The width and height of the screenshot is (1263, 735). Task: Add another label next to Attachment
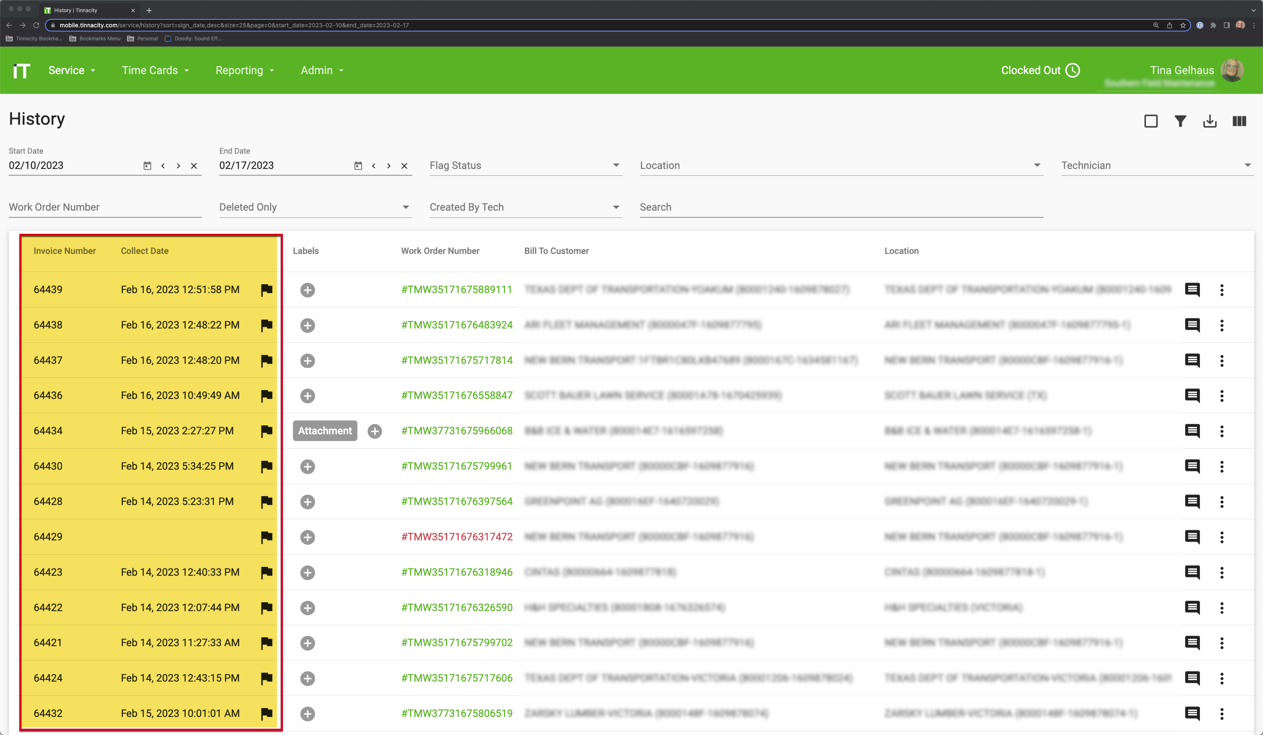click(375, 431)
